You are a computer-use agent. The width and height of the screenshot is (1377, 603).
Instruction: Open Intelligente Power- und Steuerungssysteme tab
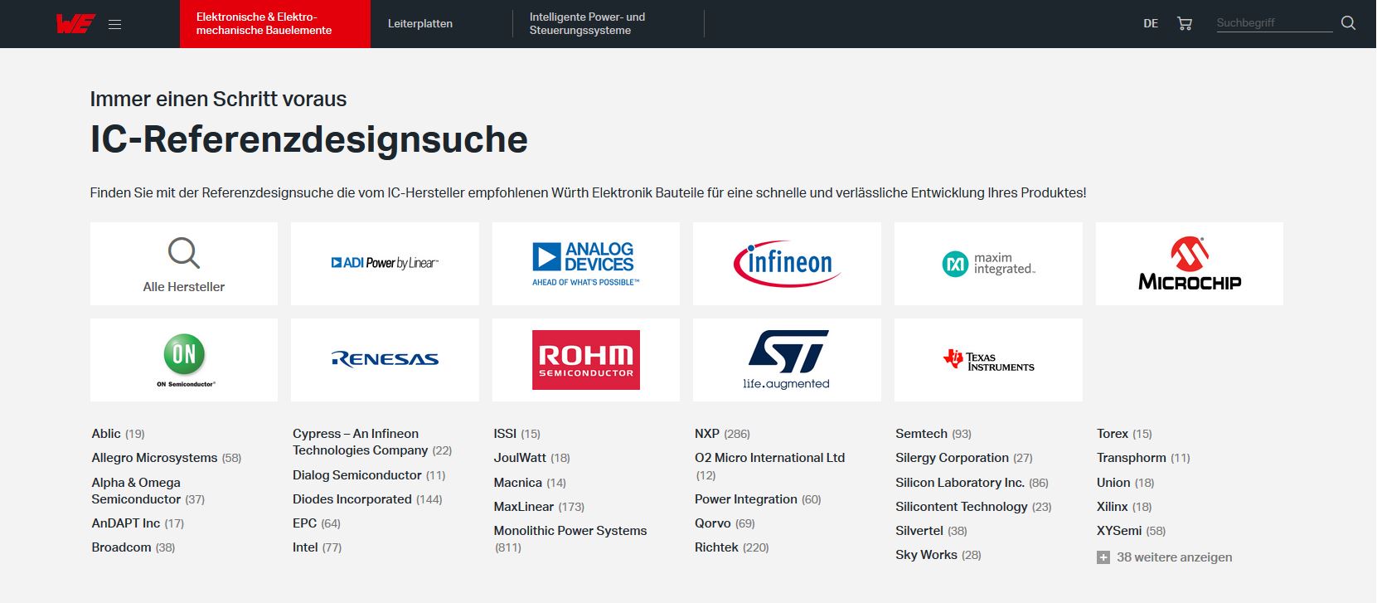588,24
